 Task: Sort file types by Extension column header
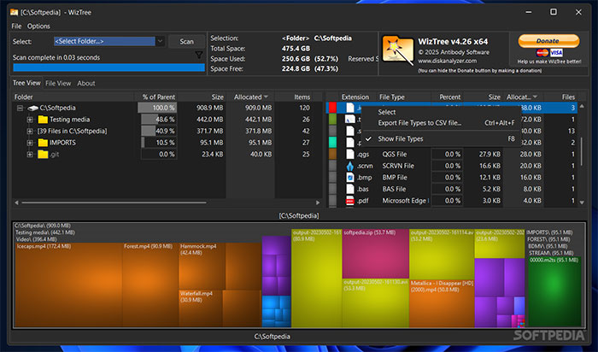tap(355, 97)
